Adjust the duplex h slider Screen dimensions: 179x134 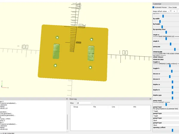(x=172, y=93)
